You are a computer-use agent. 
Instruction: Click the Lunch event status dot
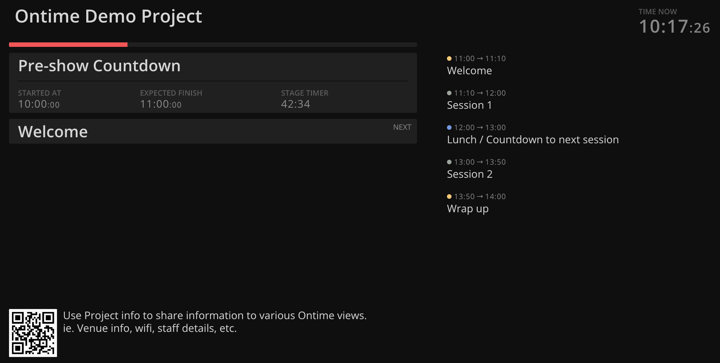(x=450, y=127)
